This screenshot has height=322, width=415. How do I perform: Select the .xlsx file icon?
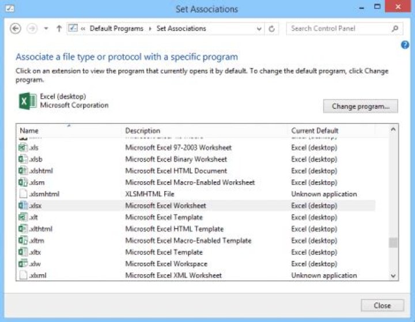click(x=23, y=205)
